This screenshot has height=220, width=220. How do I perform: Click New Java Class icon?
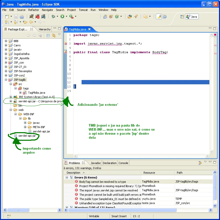tap(117, 16)
